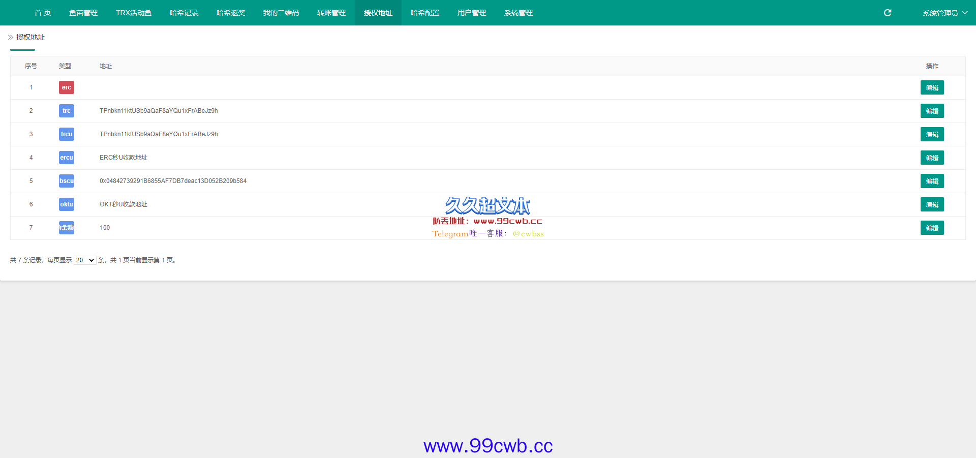
Task: Click the value 100 in row 7
Action: coord(105,228)
